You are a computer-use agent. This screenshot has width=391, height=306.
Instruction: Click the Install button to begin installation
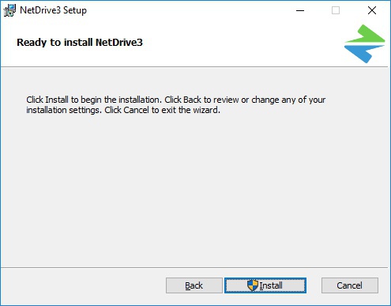point(265,285)
